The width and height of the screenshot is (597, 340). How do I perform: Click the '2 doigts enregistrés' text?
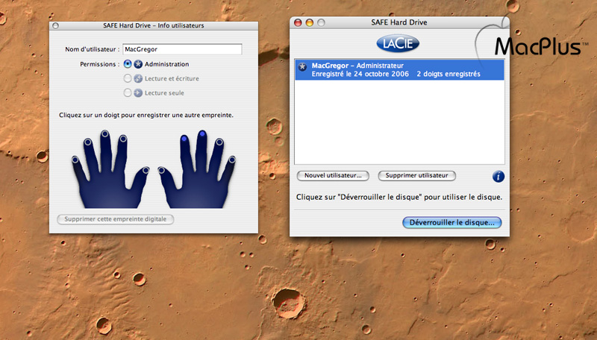click(448, 74)
